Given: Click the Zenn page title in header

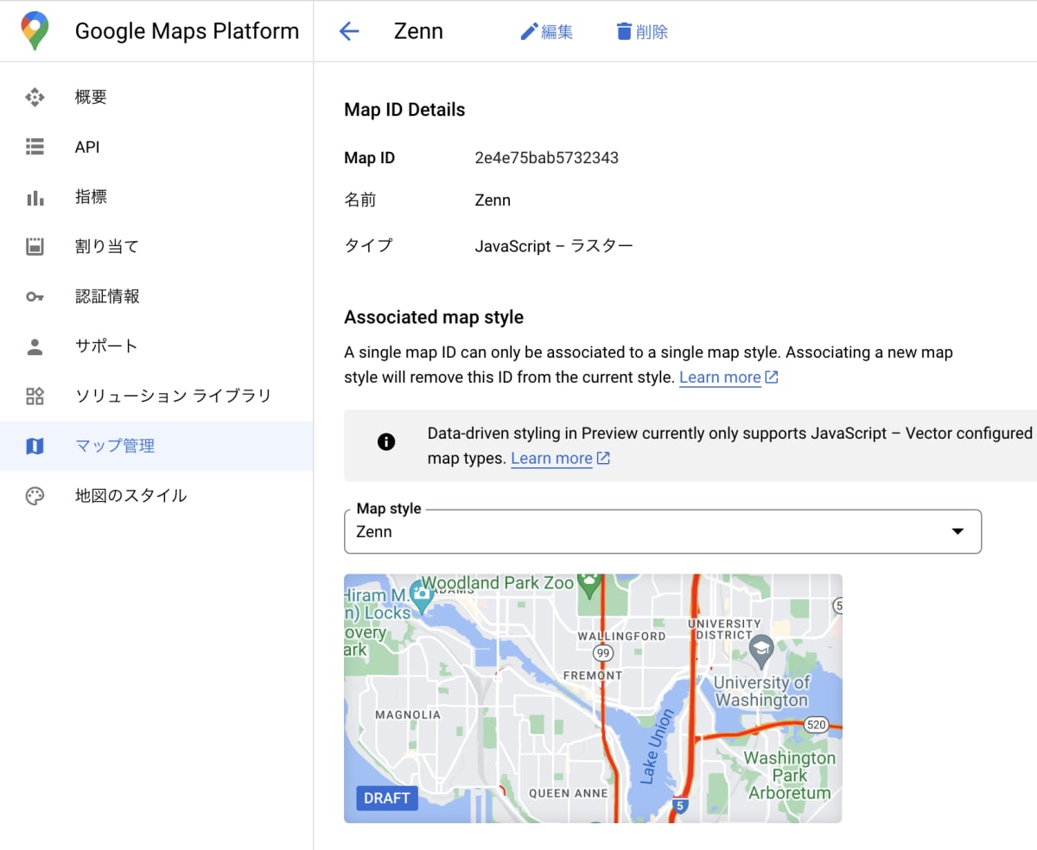Looking at the screenshot, I should coord(418,32).
